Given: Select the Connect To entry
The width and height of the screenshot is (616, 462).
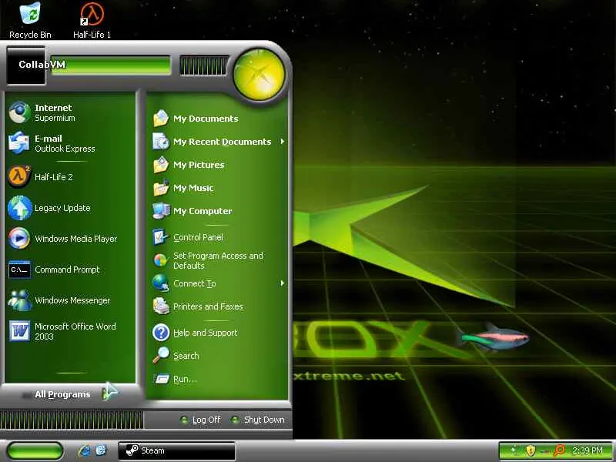Looking at the screenshot, I should click(218, 283).
